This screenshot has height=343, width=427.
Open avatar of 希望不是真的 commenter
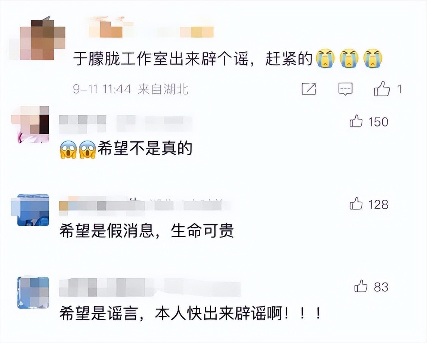(30, 124)
